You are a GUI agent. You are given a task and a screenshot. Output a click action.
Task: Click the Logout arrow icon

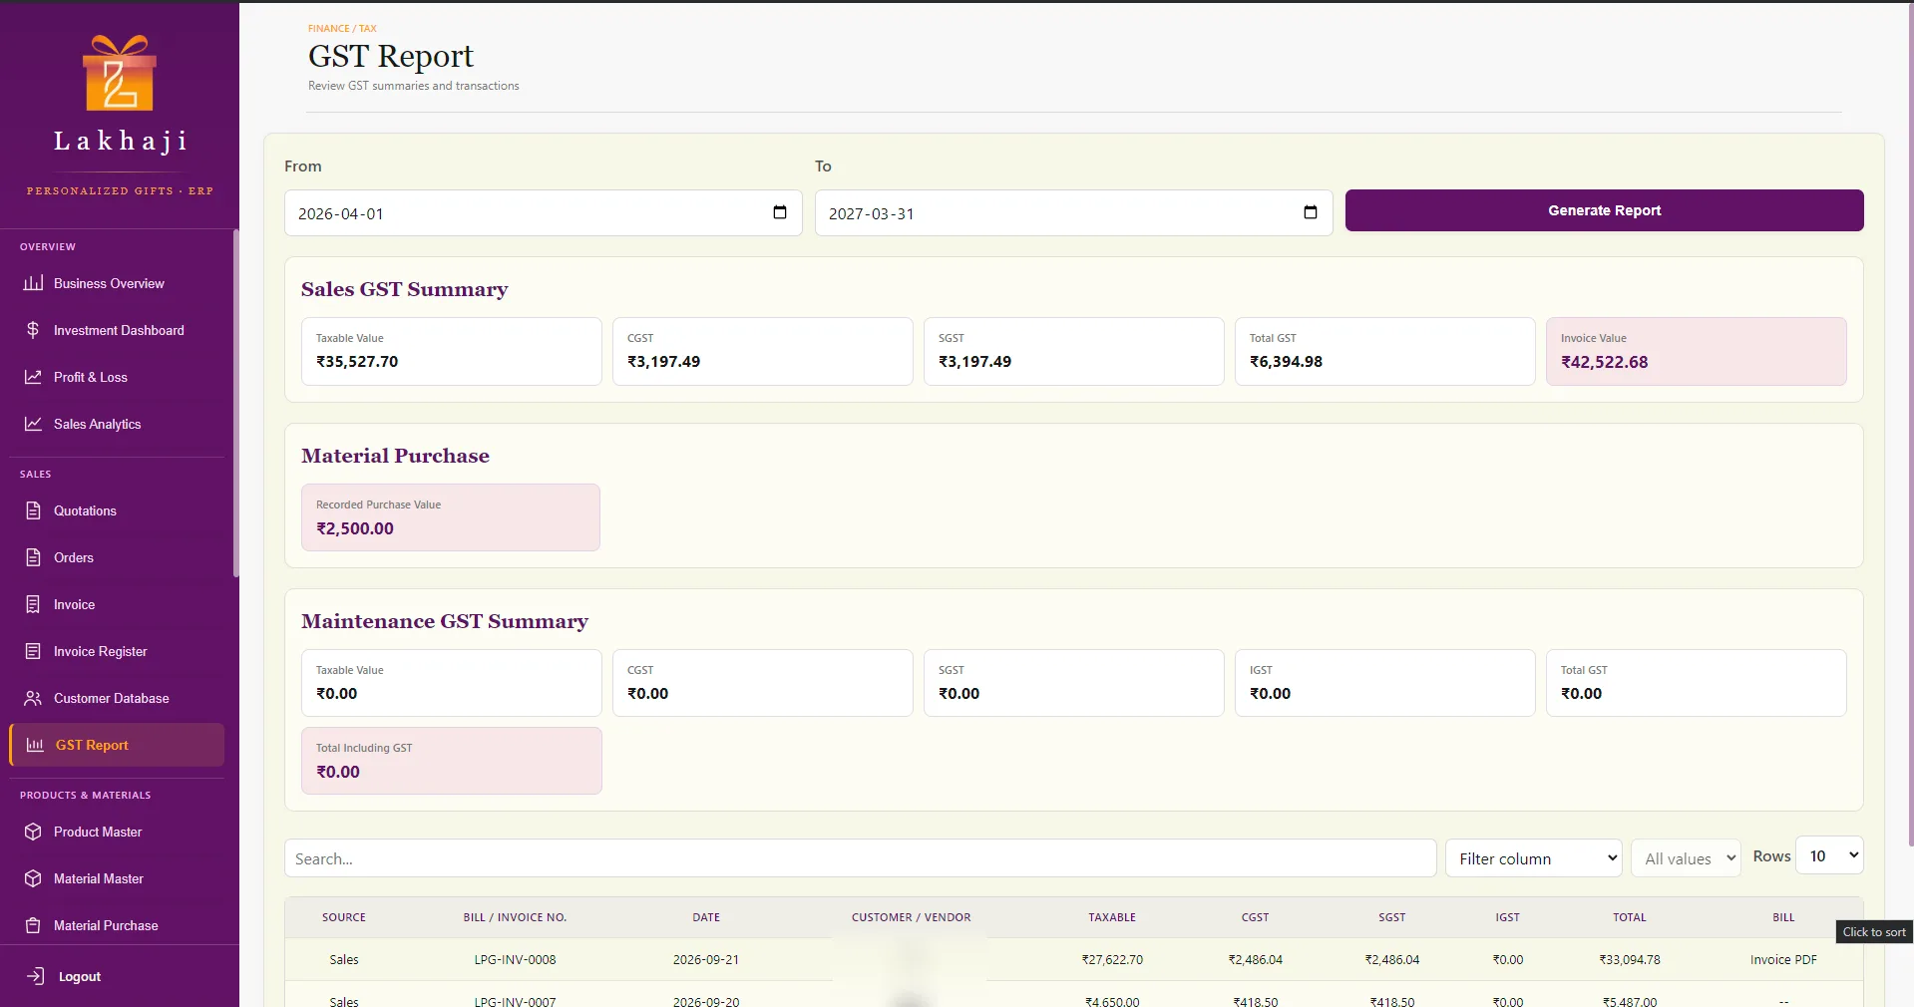(x=36, y=976)
